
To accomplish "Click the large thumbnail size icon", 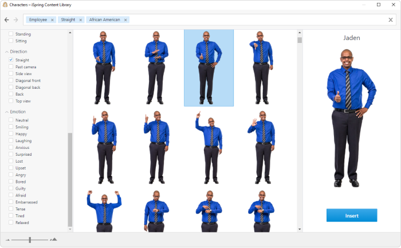I will point(53,239).
